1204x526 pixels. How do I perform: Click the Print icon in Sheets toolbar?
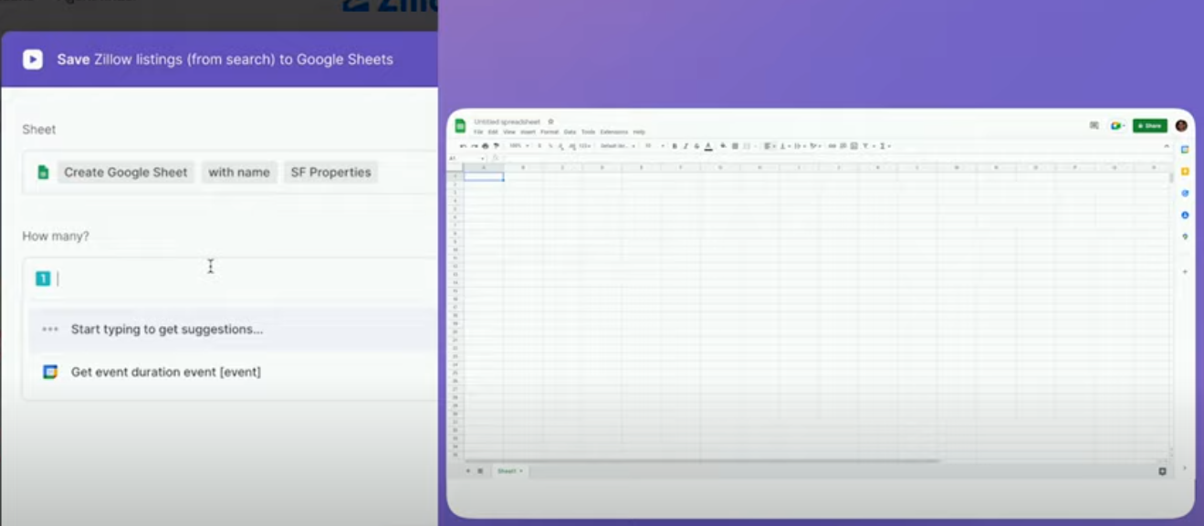pyautogui.click(x=485, y=146)
